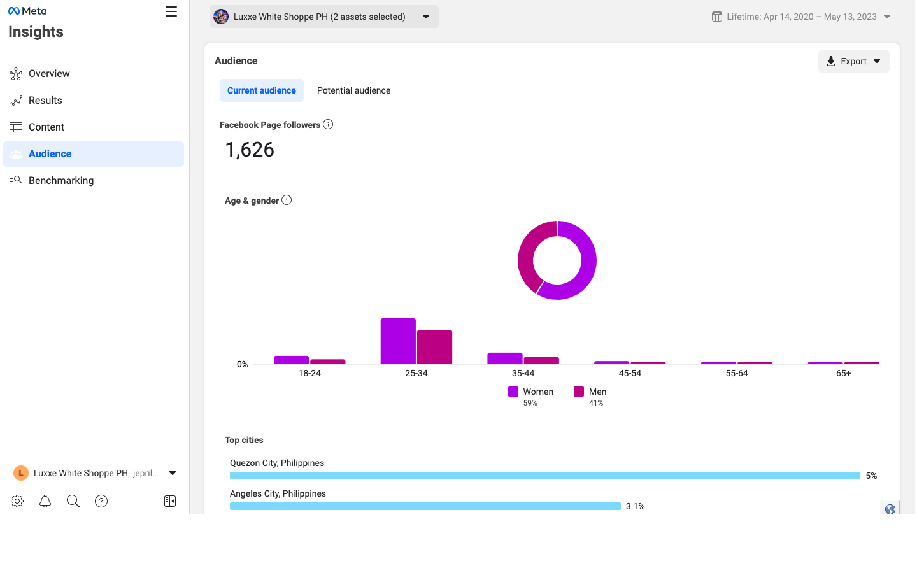Open Overview section
Viewport: 917px width, 573px height.
click(94, 74)
